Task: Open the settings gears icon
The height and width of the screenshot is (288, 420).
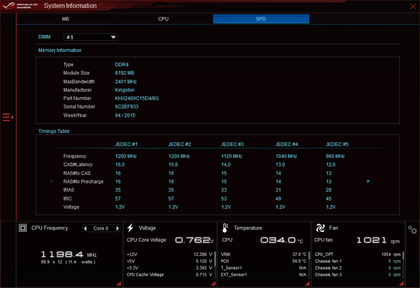Action: point(412,230)
